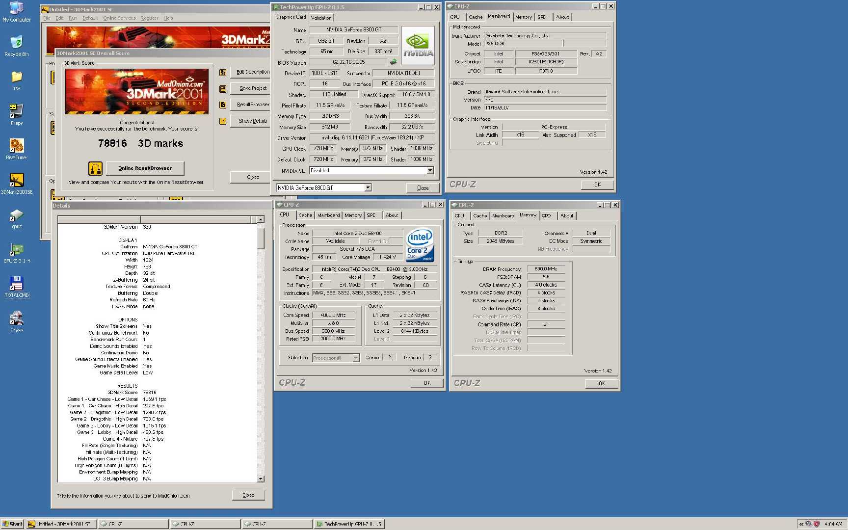Select SPD tab in top CPU-Z window
The height and width of the screenshot is (530, 848).
coord(542,17)
